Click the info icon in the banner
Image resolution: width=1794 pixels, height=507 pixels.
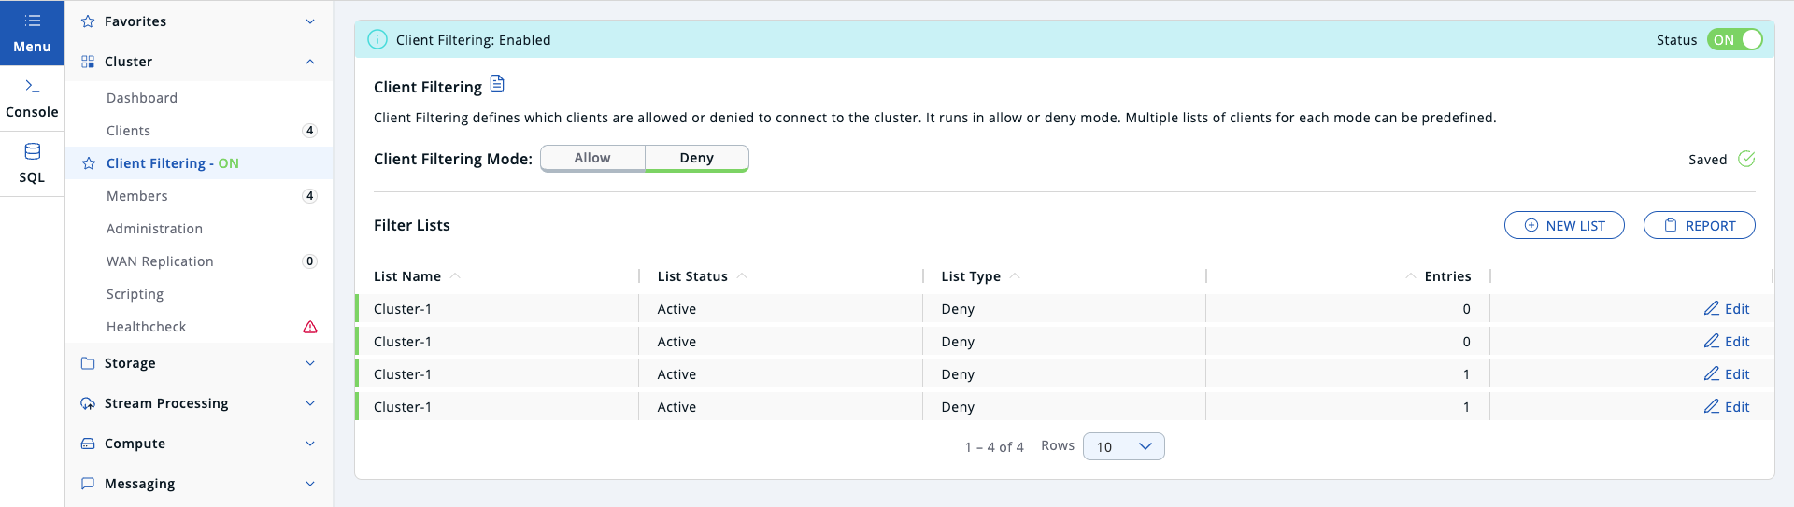coord(377,39)
